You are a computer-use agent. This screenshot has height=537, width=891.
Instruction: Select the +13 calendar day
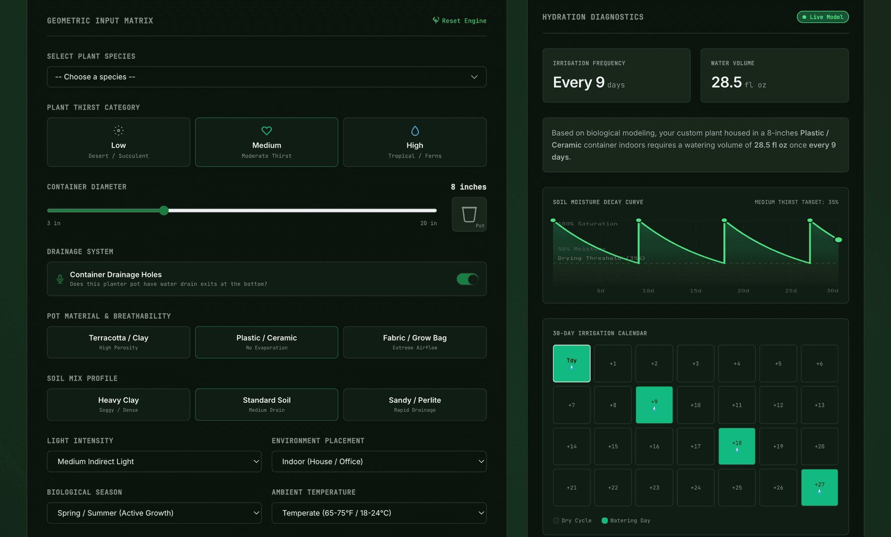(819, 405)
